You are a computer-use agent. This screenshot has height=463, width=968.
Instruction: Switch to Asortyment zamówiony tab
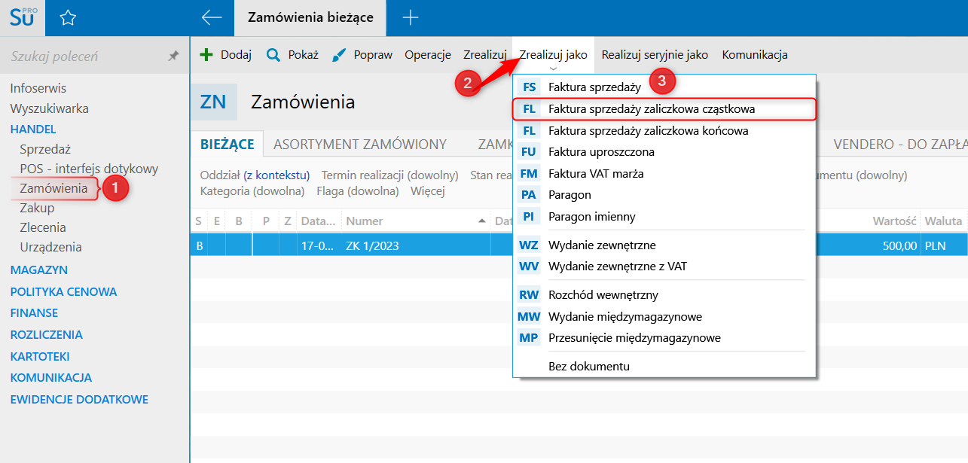pyautogui.click(x=360, y=145)
